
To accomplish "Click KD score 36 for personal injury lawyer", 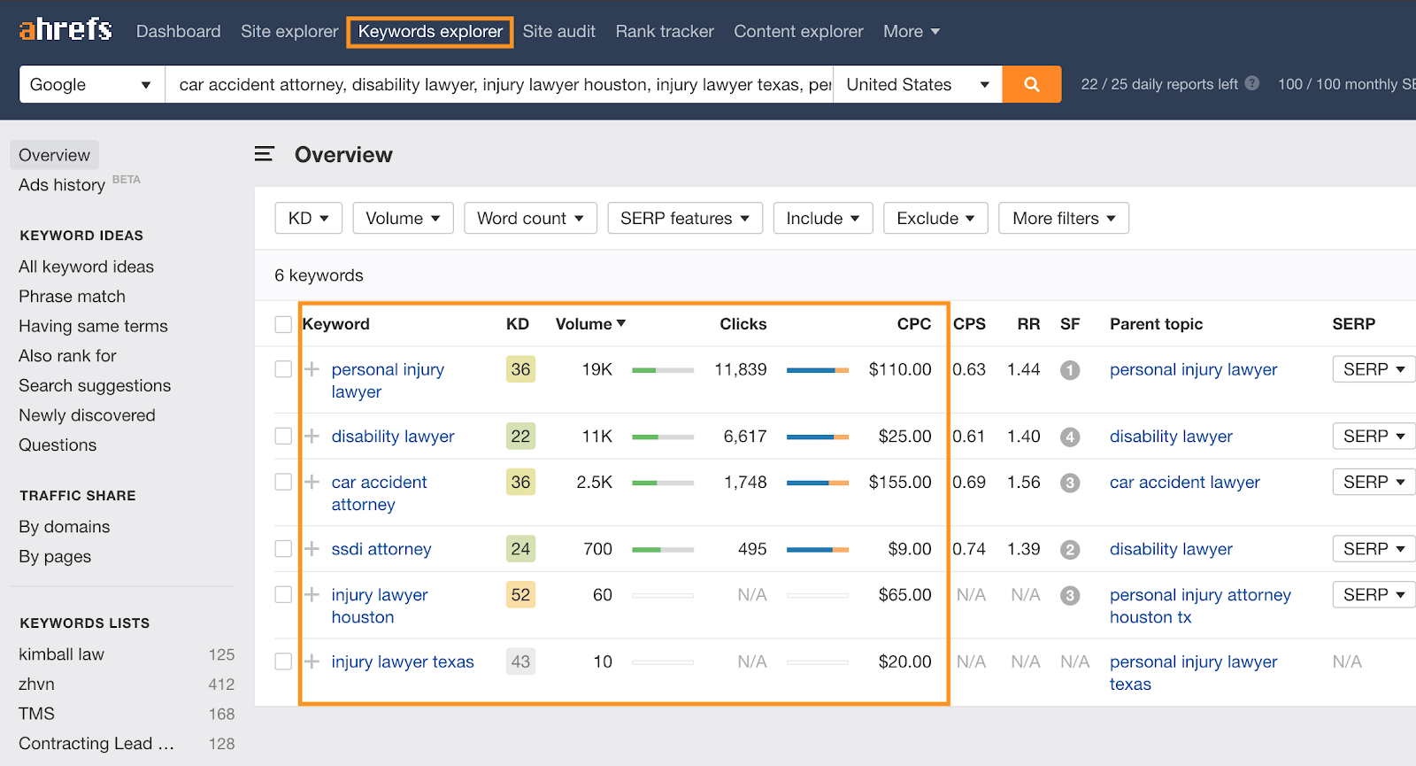I will point(520,369).
